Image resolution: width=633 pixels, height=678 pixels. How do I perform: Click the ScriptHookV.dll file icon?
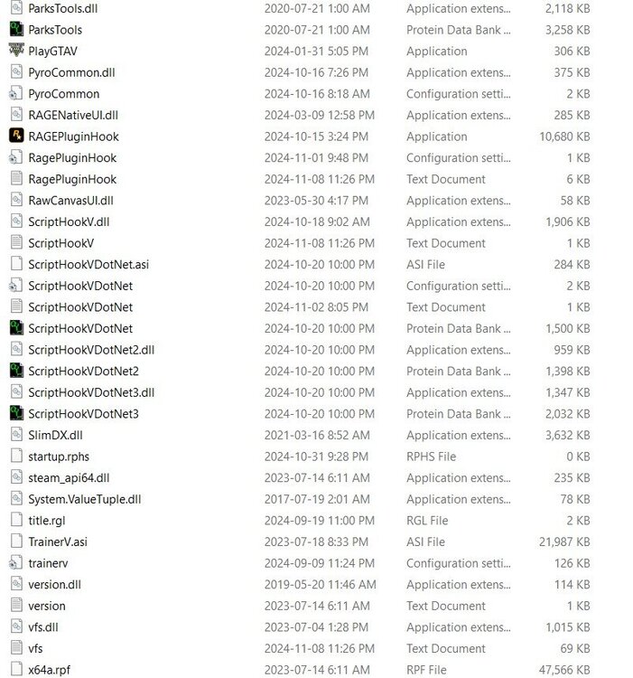point(16,221)
